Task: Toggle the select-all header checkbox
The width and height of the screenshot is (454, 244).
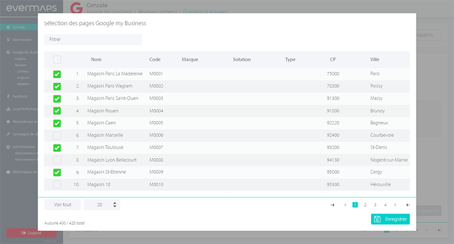Action: [57, 59]
